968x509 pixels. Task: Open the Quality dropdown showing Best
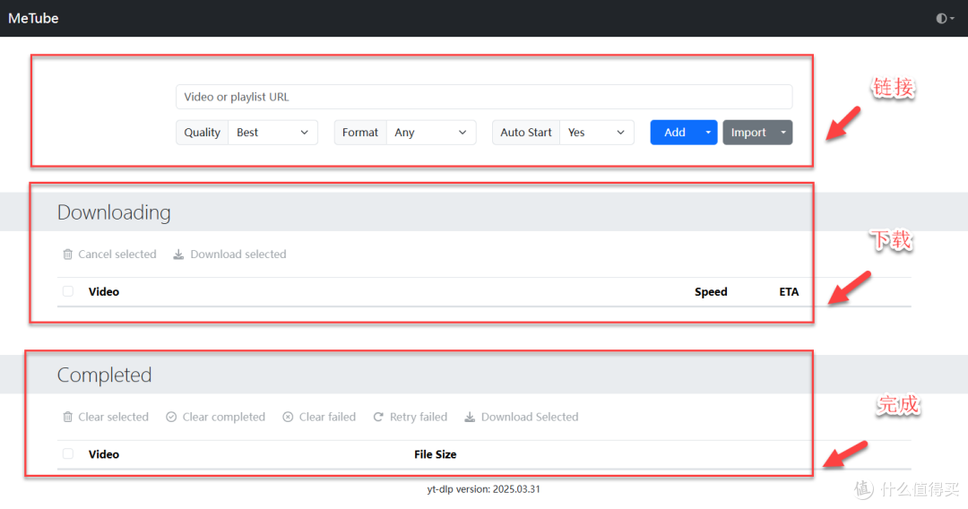272,133
